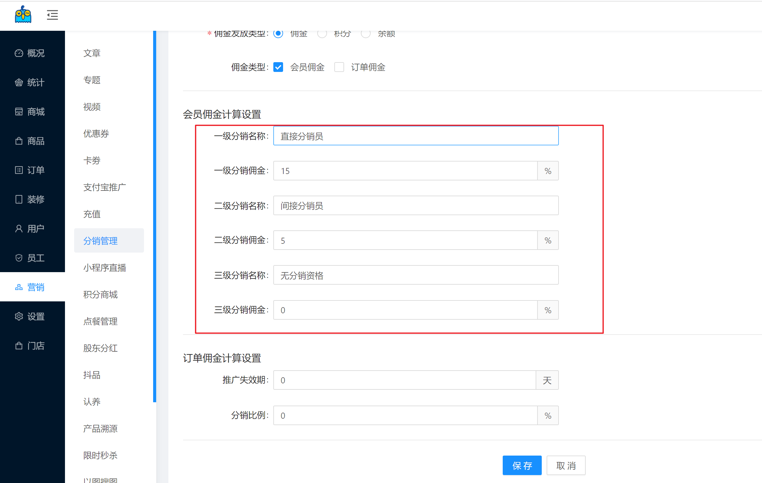Select the 积分 radio option

coord(322,34)
